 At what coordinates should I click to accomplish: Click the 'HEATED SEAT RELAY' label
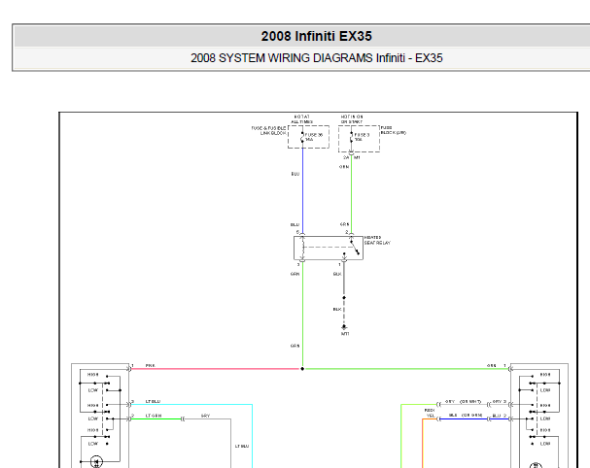tap(377, 240)
